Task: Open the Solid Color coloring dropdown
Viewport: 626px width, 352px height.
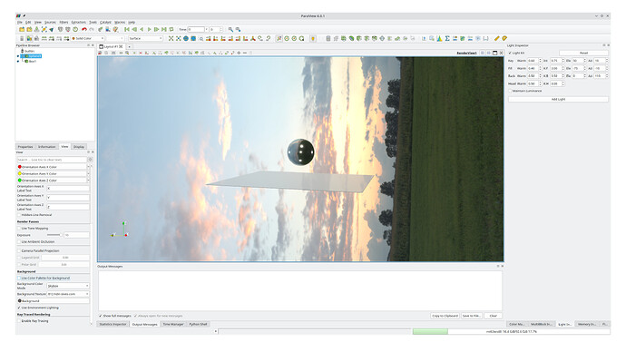Action: tap(88, 38)
